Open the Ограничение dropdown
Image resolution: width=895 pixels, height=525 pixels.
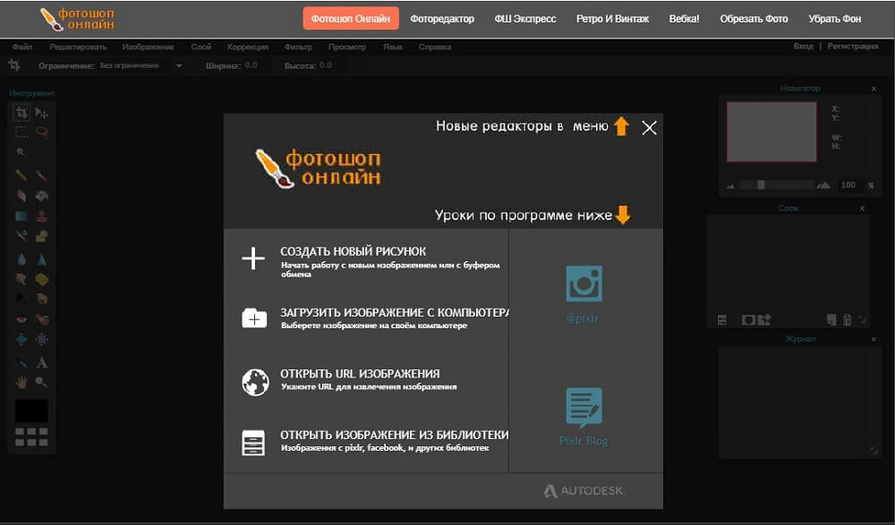(140, 66)
